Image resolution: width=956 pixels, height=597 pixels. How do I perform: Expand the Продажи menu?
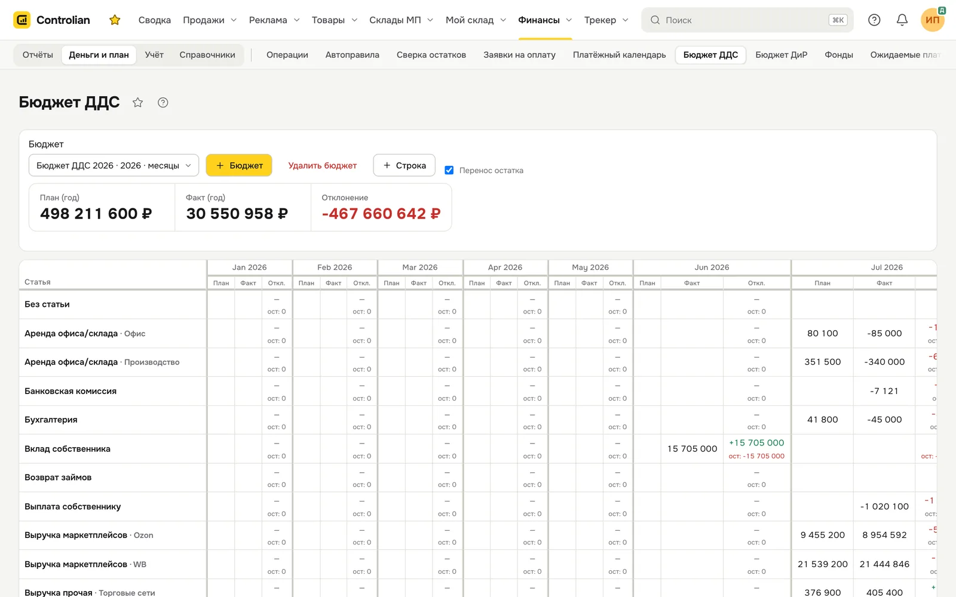pos(210,20)
